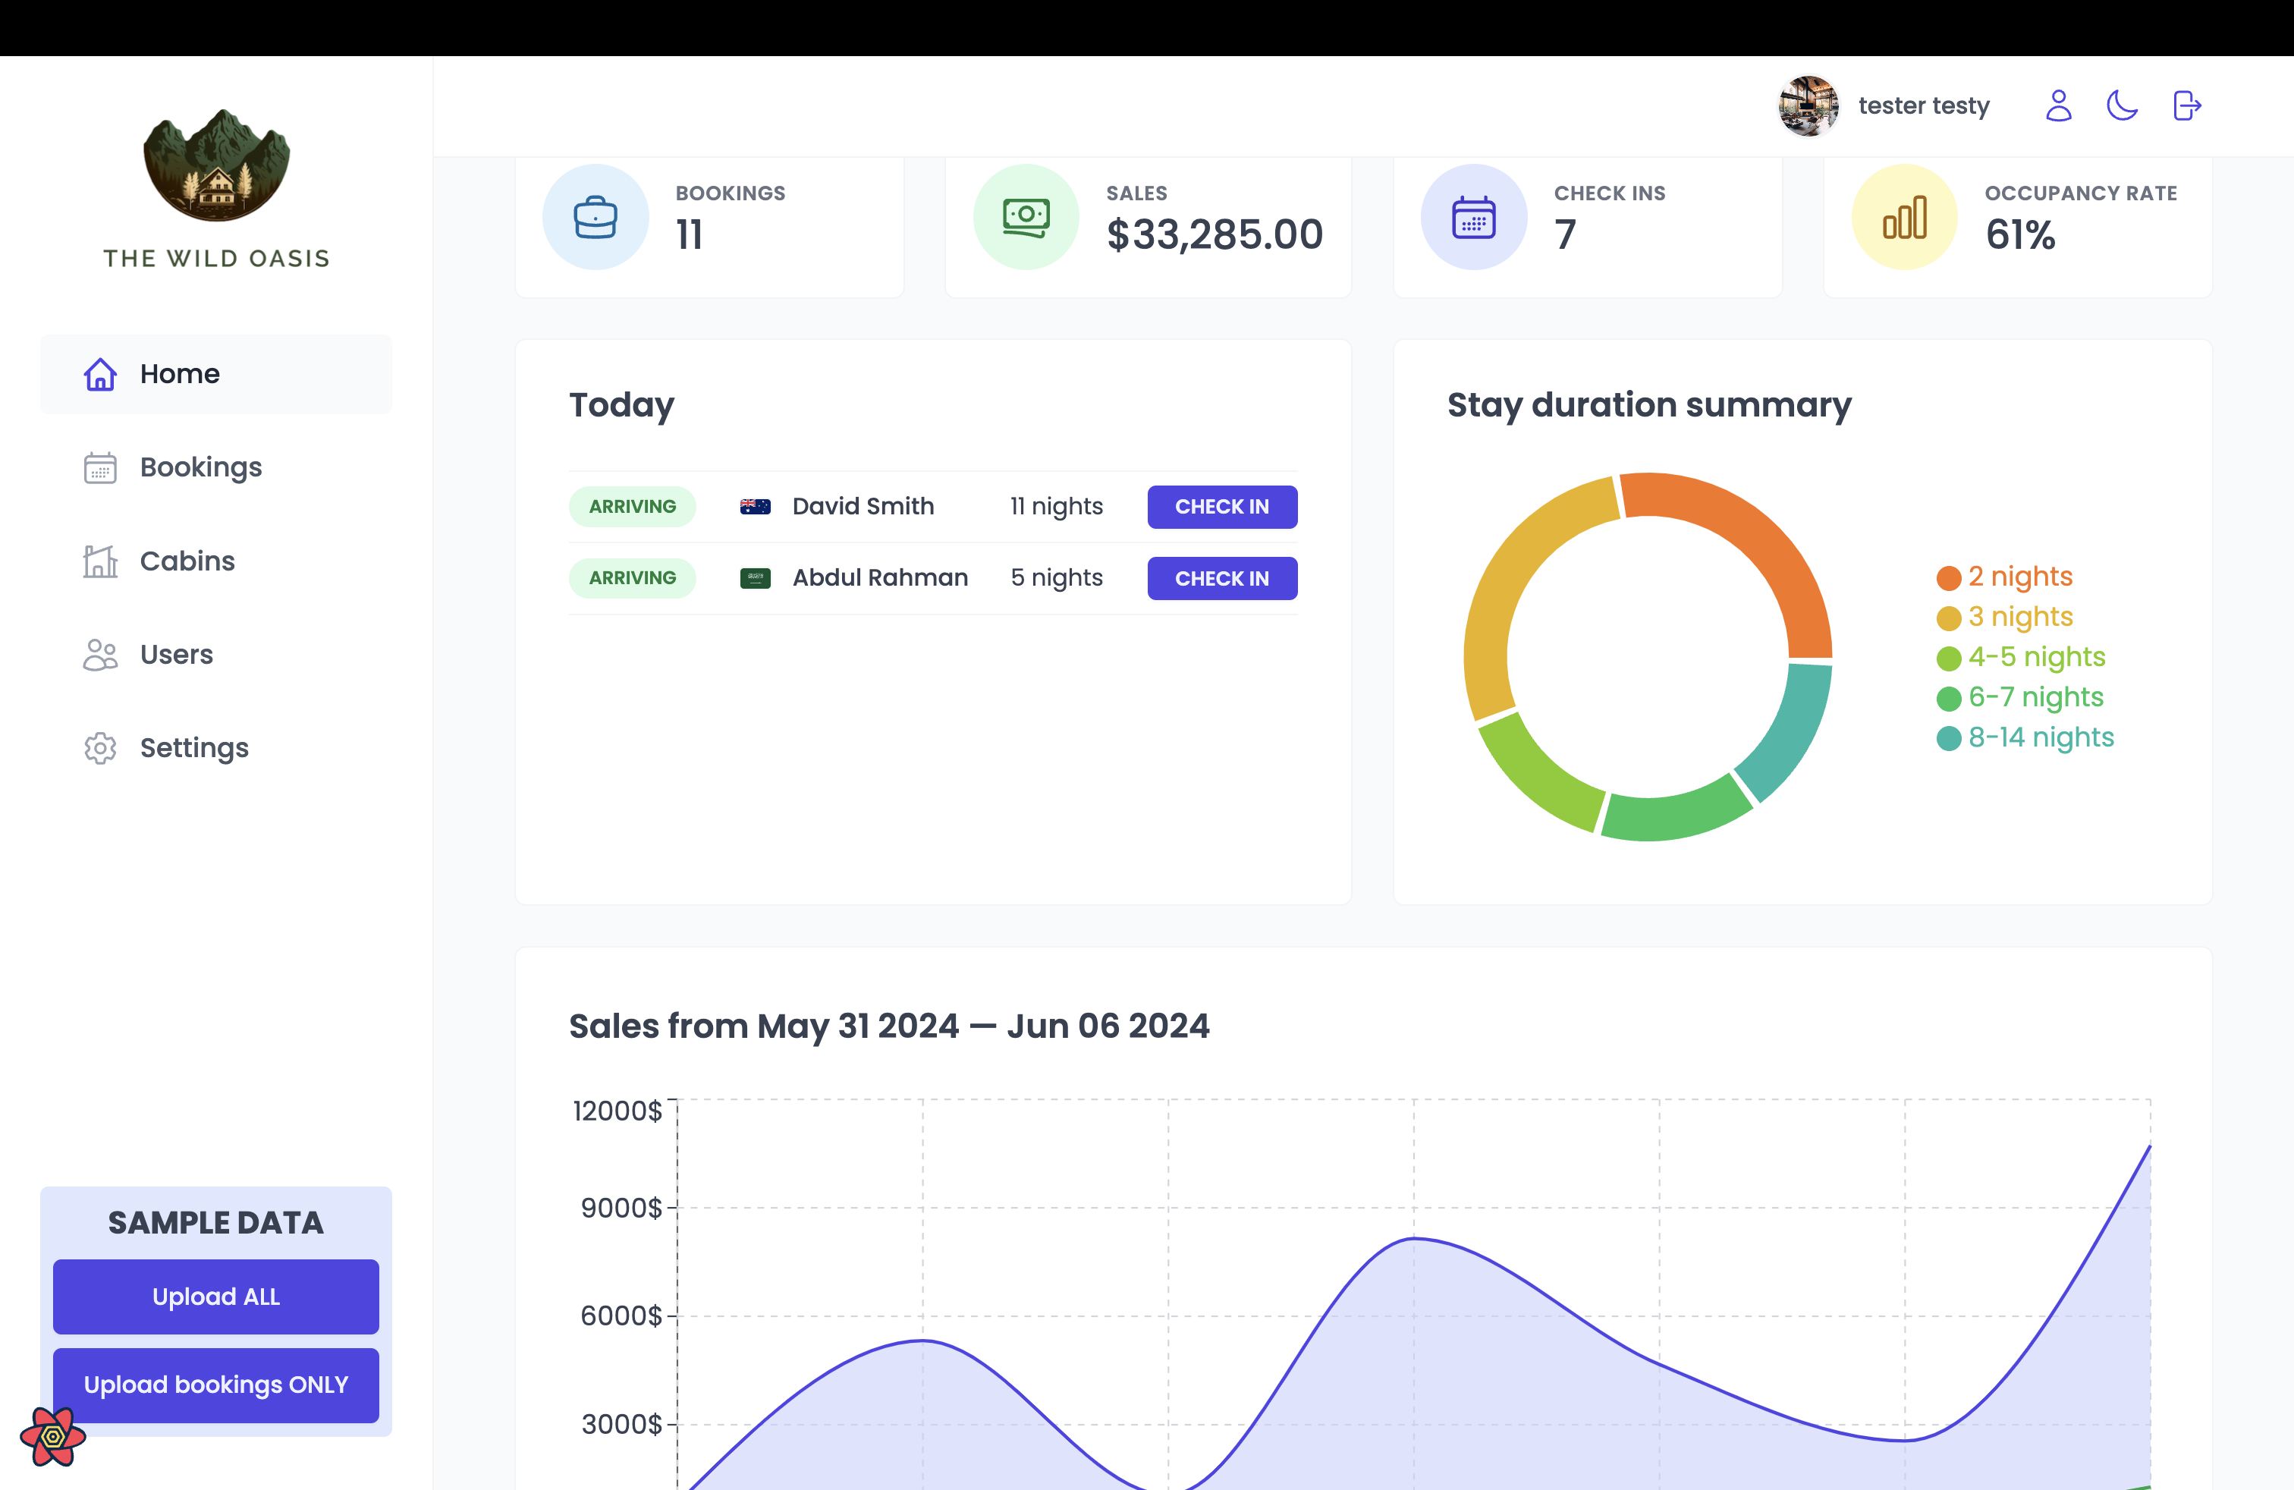The image size is (2294, 1490).
Task: Check in Abdul Rahman
Action: tap(1222, 578)
